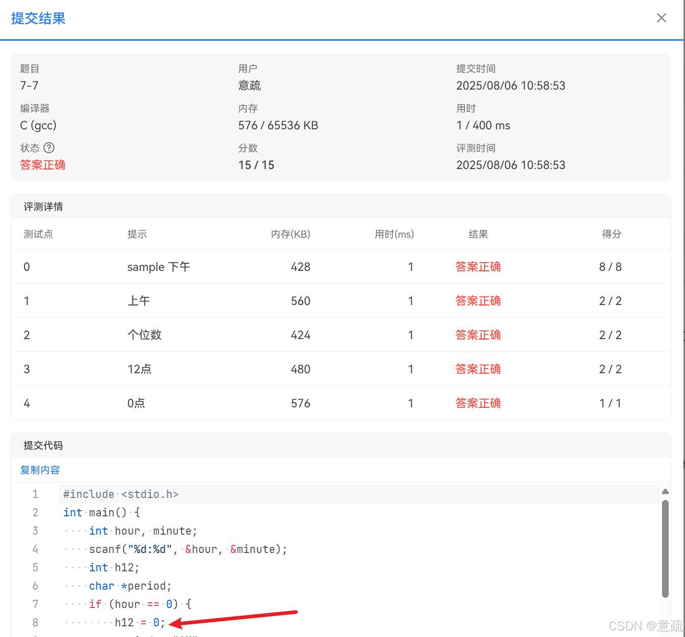The width and height of the screenshot is (685, 637).
Task: Click the username 意疏 link
Action: [249, 85]
